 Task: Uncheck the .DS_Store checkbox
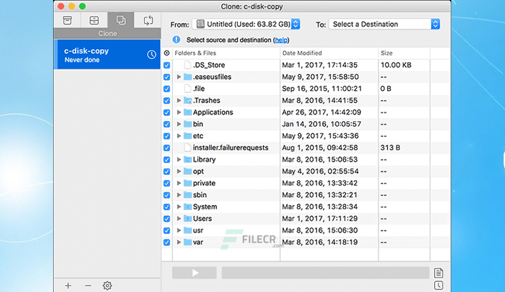167,65
